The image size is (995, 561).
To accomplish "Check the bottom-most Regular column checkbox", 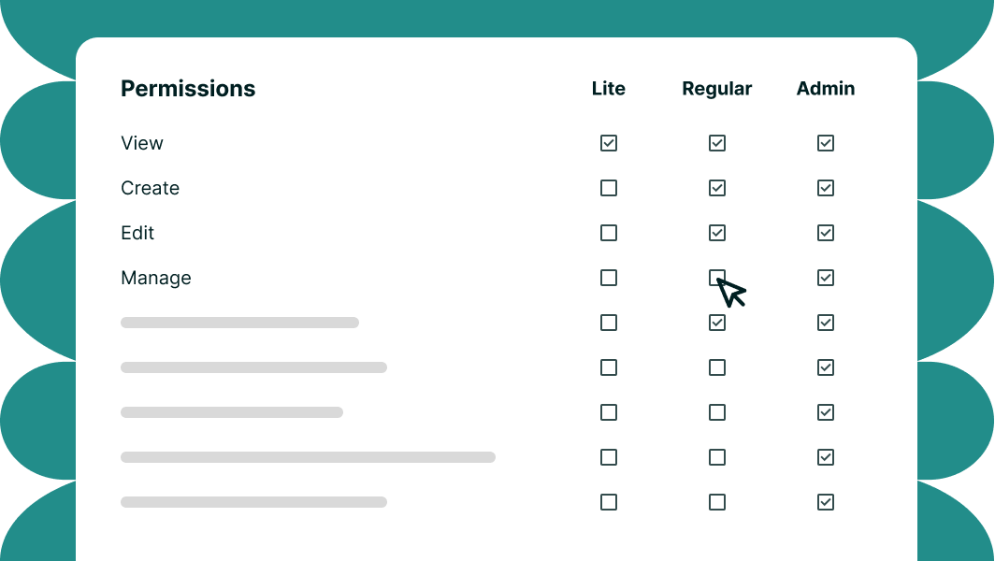I will point(717,502).
